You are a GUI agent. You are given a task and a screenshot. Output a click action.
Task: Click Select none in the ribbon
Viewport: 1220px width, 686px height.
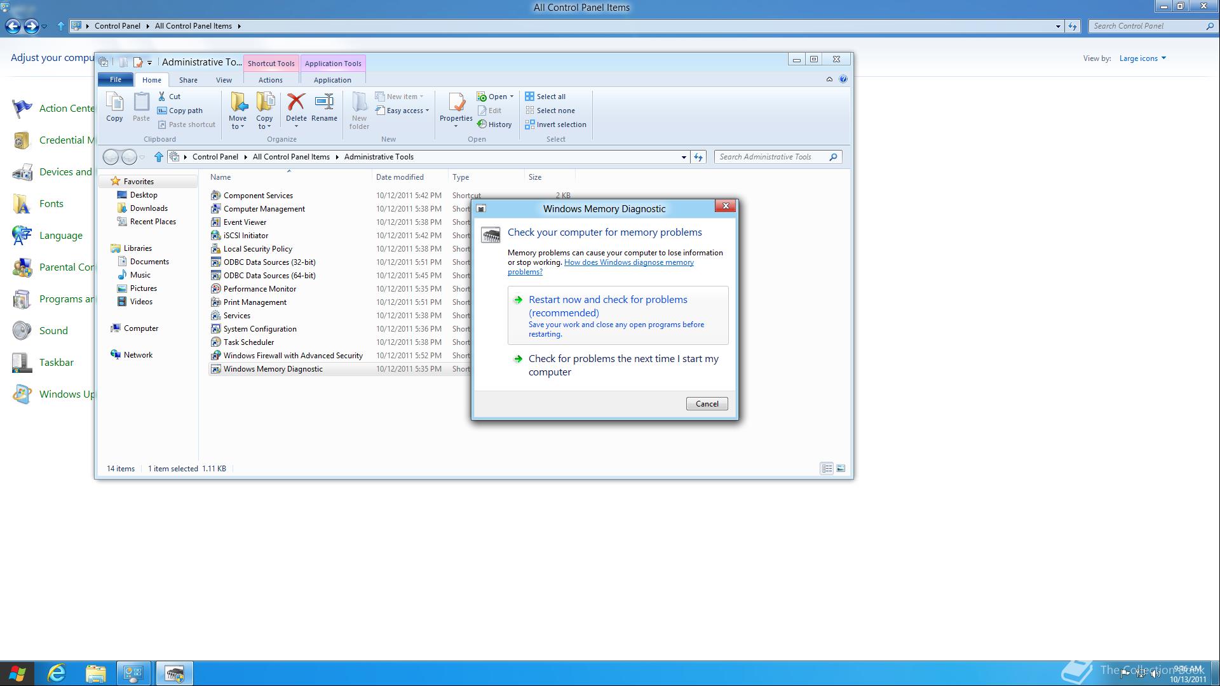coord(550,111)
